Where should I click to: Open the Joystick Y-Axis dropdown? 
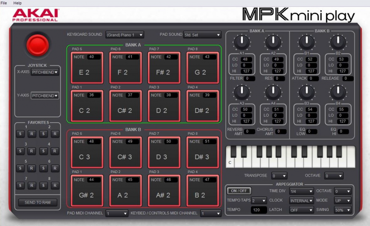coord(45,96)
